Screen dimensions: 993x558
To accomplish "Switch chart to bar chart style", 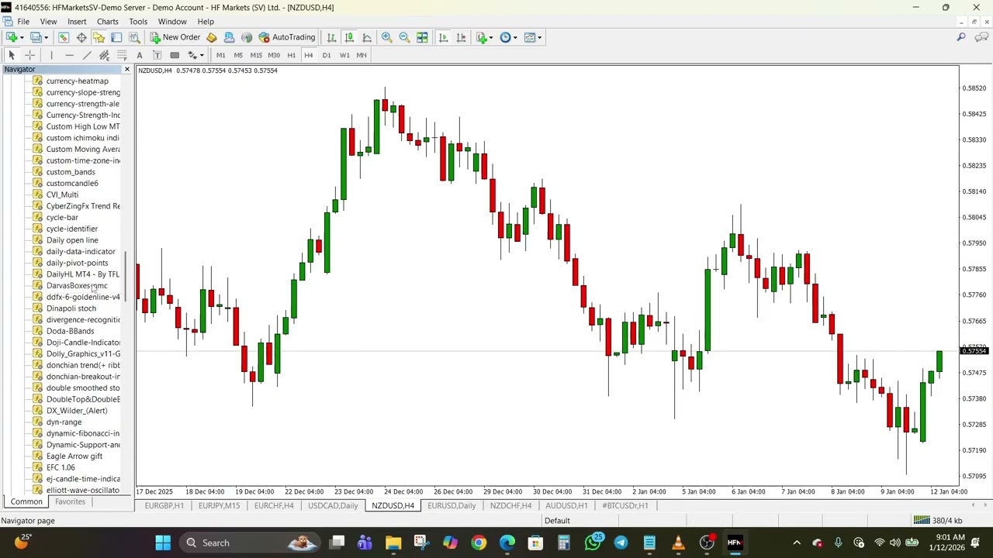I will click(x=331, y=37).
